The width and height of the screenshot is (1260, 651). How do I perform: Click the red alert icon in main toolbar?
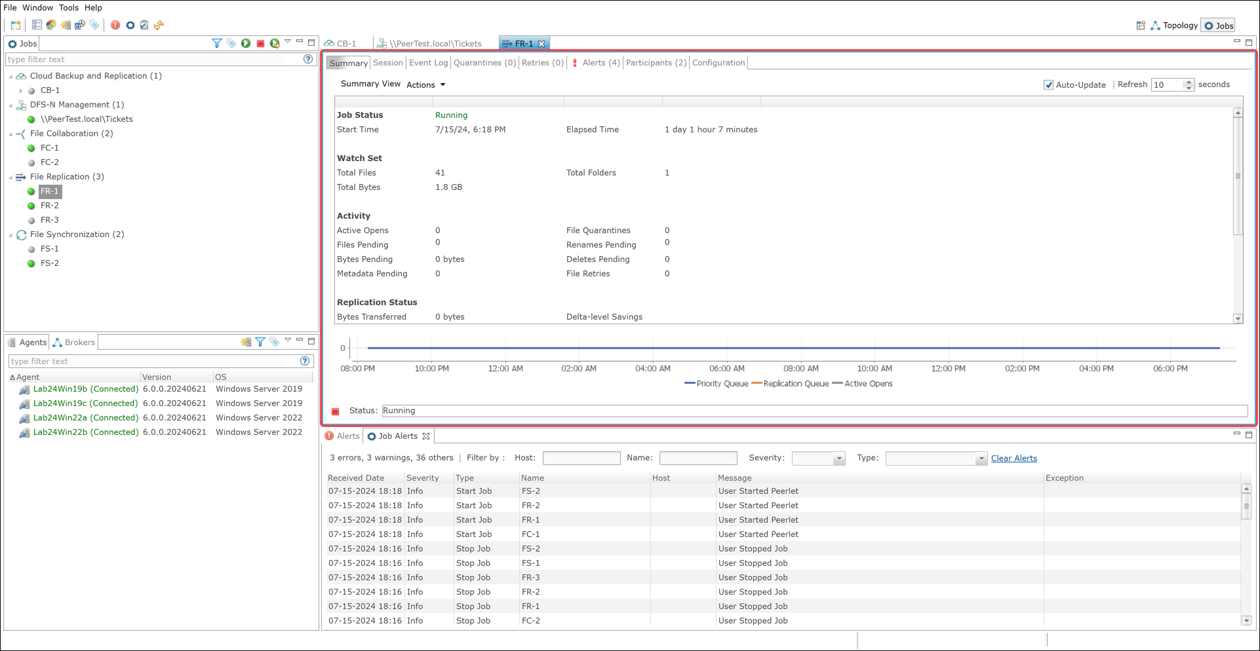(x=115, y=25)
